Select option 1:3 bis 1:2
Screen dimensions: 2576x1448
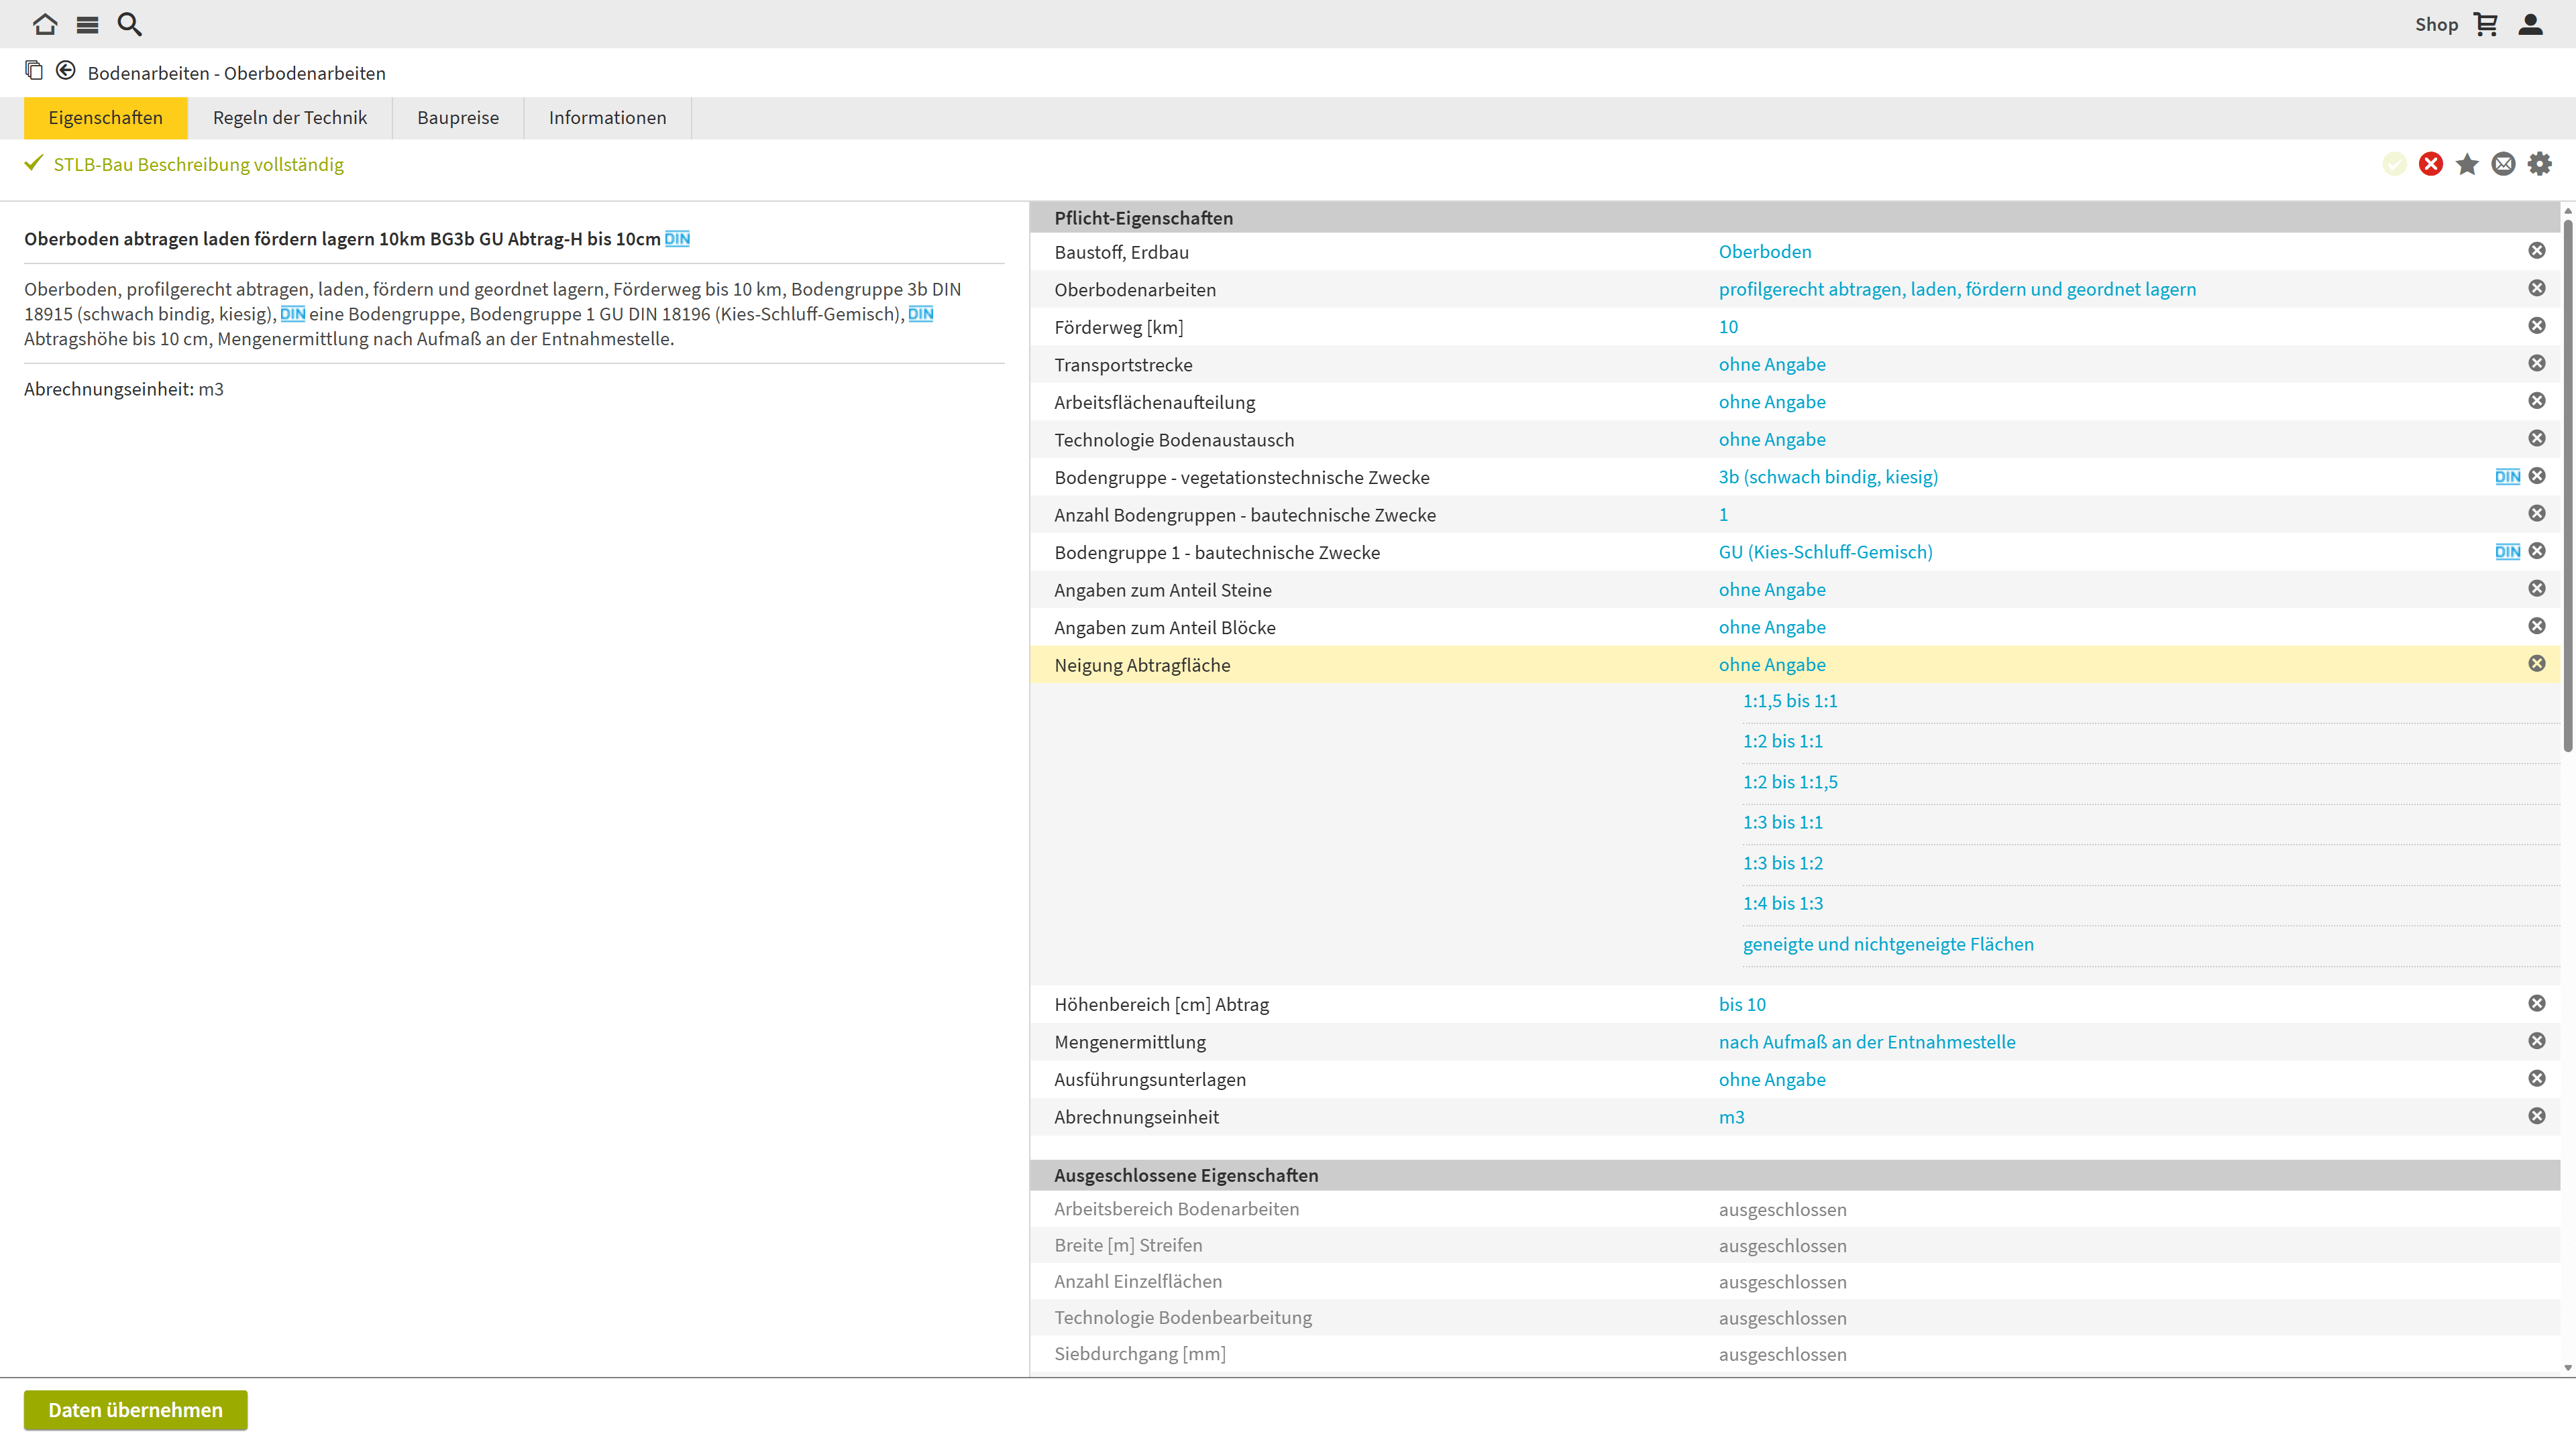tap(1782, 862)
